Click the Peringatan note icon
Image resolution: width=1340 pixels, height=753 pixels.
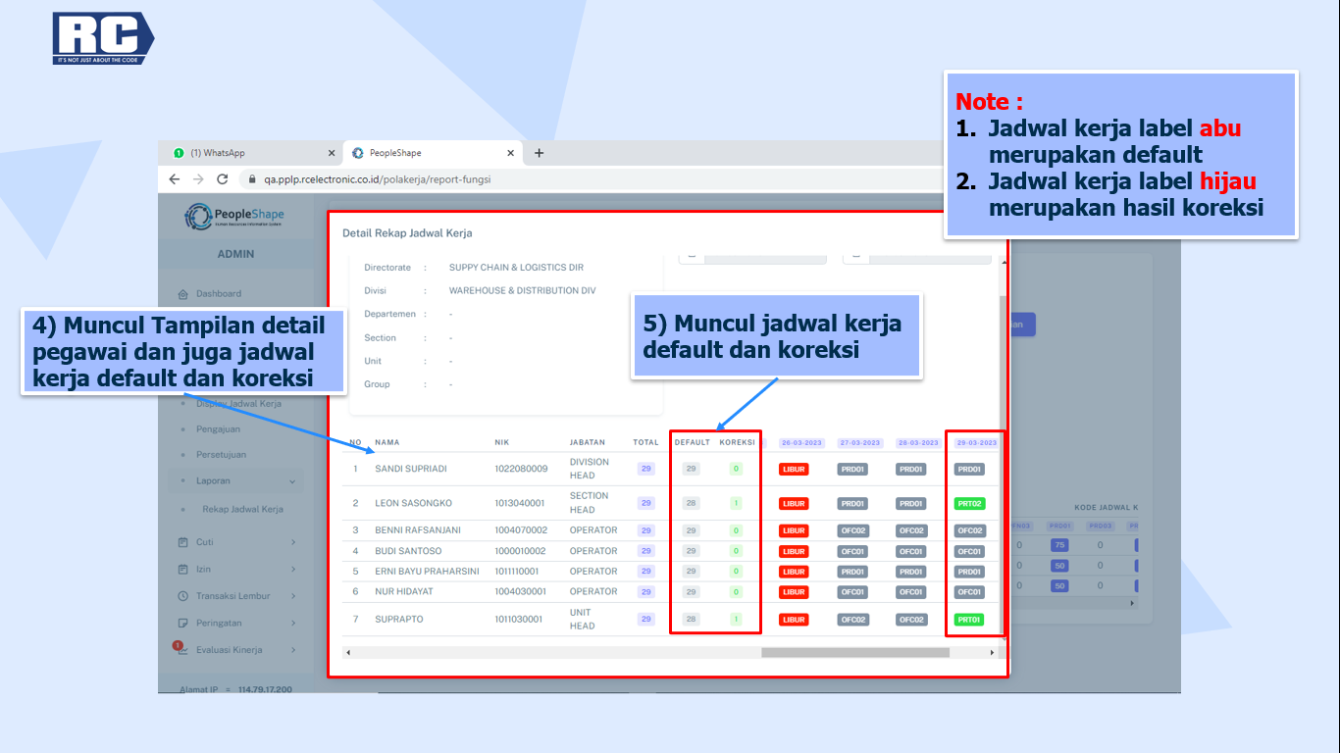(182, 624)
